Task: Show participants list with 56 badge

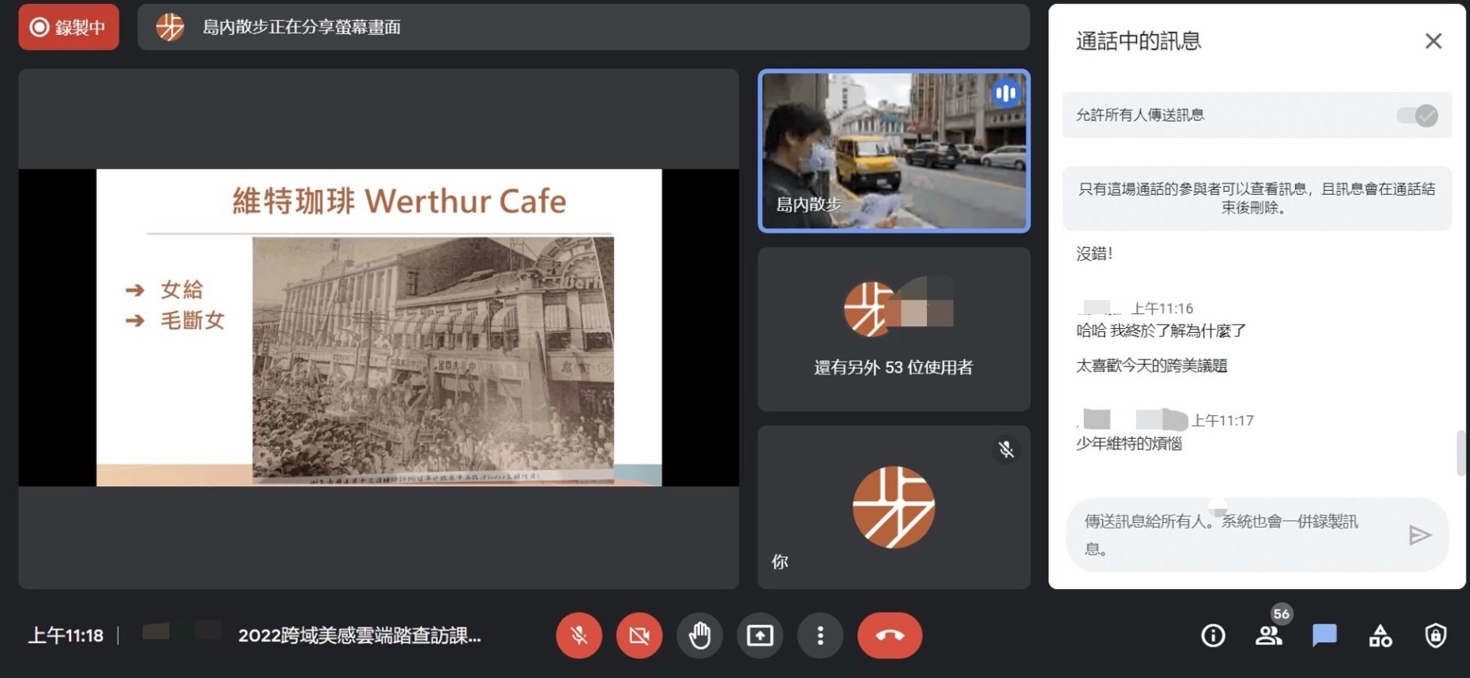Action: 1268,636
